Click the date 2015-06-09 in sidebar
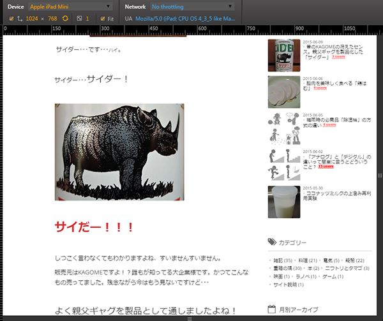 click(313, 41)
